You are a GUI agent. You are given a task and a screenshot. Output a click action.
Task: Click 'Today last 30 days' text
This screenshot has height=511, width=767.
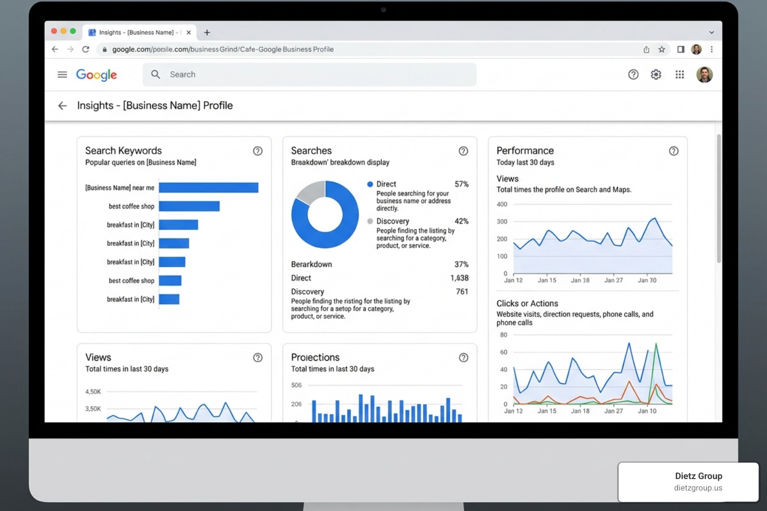point(525,163)
